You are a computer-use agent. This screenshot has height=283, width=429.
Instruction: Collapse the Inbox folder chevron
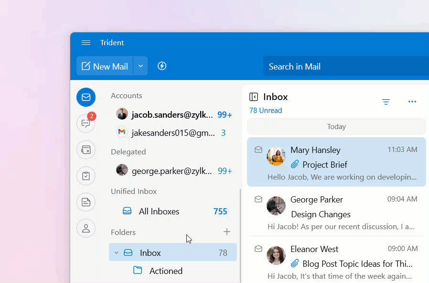pos(116,253)
